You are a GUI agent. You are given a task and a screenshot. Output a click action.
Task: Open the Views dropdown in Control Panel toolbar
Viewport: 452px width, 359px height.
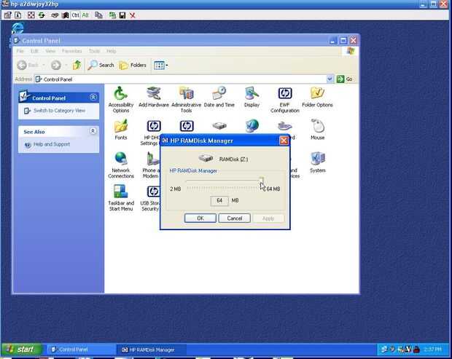(160, 66)
